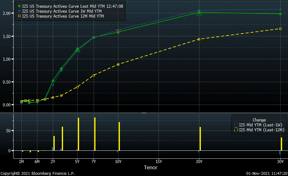Viewport: 288px width, 176px height.
Task: Click blue asterisk icon in top legend
Action: click(19, 11)
